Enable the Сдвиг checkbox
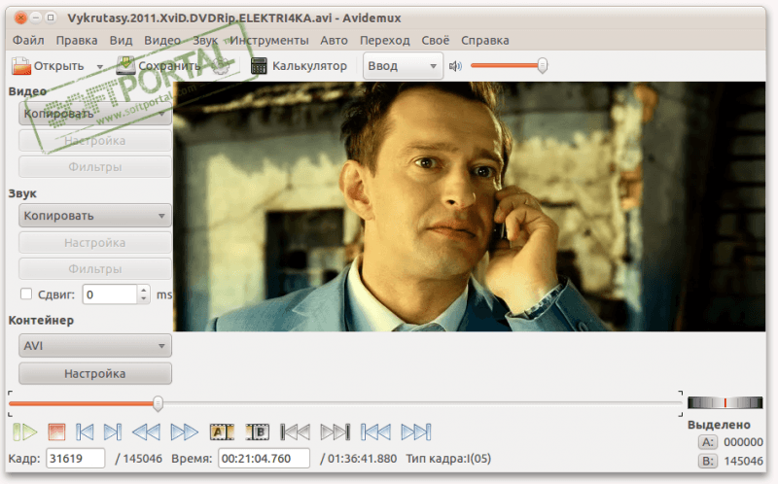This screenshot has height=484, width=778. (x=26, y=294)
